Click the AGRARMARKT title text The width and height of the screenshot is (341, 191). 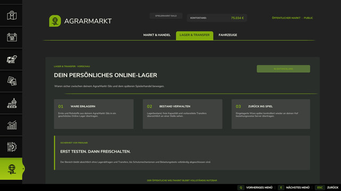click(x=88, y=21)
